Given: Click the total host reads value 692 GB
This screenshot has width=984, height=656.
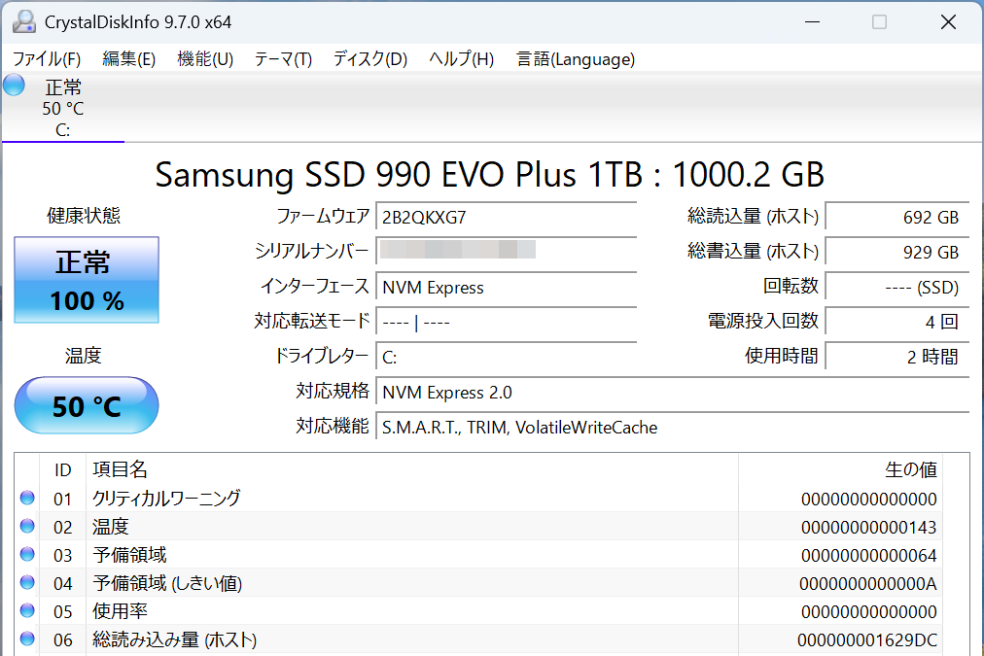Looking at the screenshot, I should [x=897, y=217].
